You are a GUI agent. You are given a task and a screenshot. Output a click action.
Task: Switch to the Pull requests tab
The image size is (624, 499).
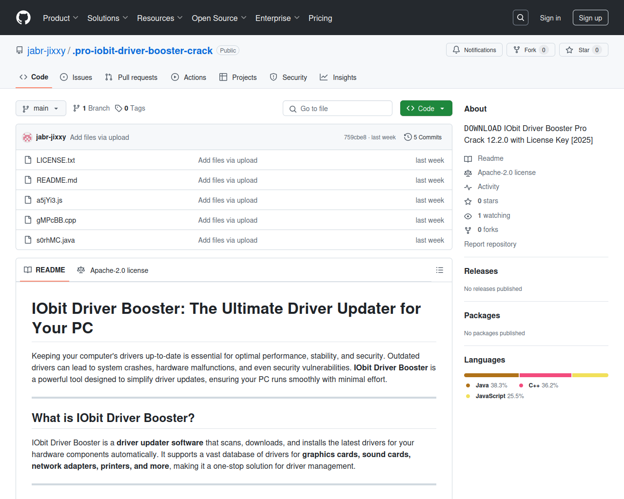pos(131,77)
